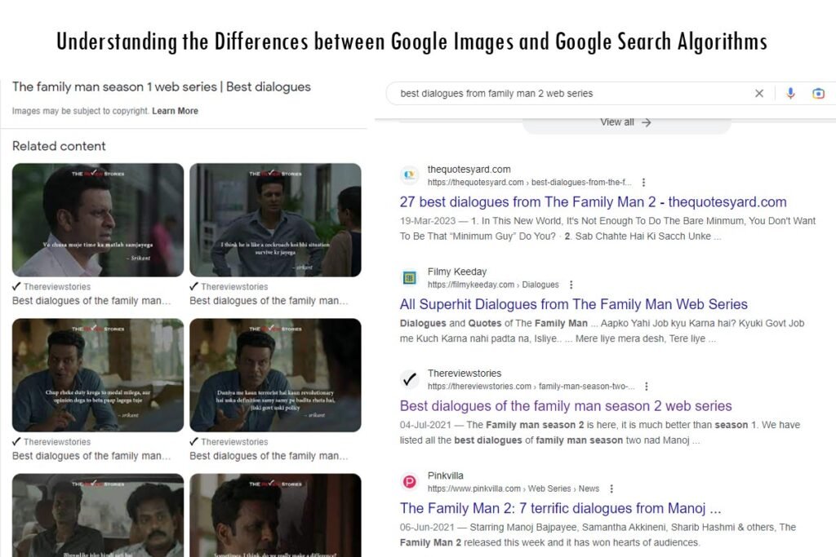Clear the search query with the X icon

pyautogui.click(x=759, y=93)
